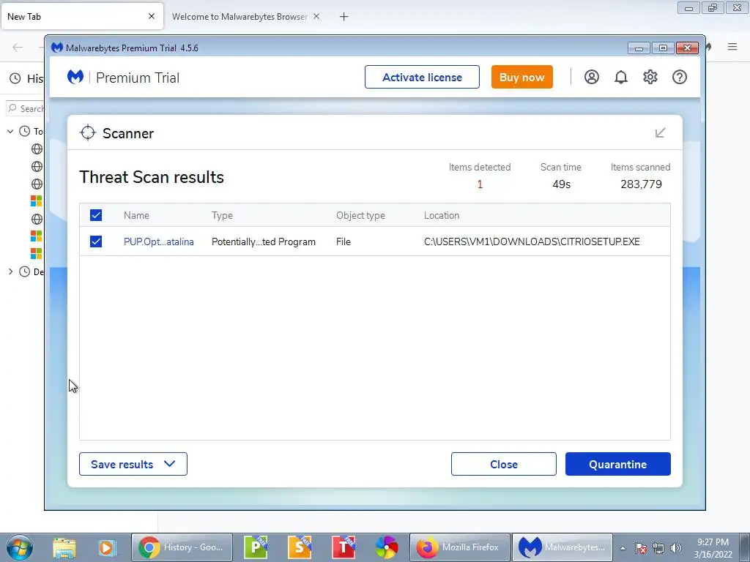Image resolution: width=750 pixels, height=562 pixels.
Task: Show hidden system tray icons
Action: tap(623, 548)
